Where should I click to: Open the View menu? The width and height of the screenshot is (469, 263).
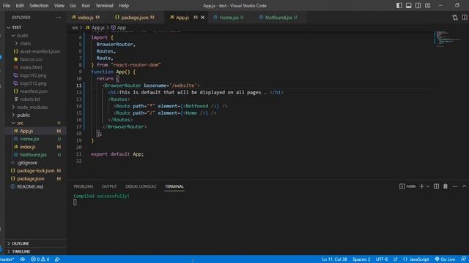tap(59, 6)
